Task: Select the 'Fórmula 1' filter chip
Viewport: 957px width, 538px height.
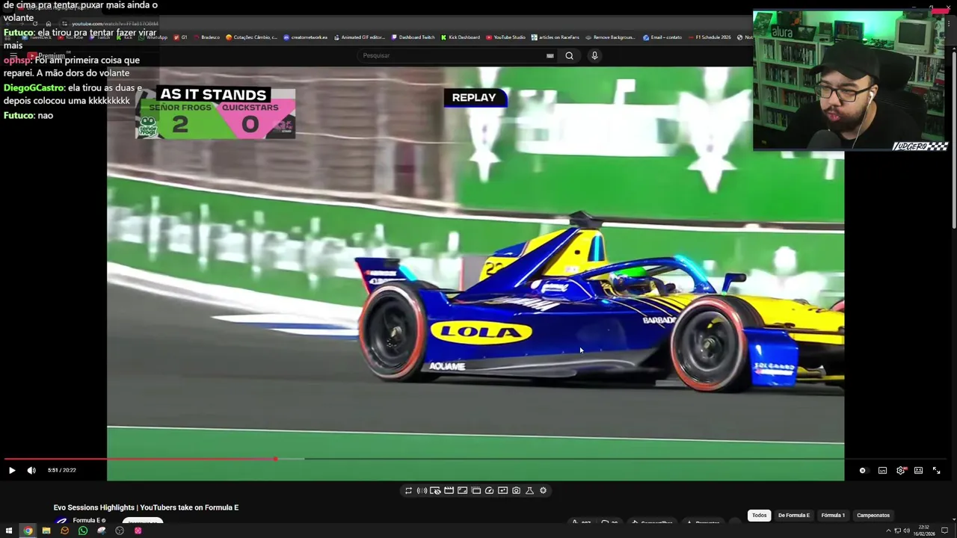Action: 833,515
